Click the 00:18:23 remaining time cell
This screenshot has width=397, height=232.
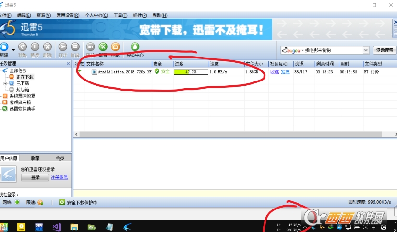click(x=325, y=72)
